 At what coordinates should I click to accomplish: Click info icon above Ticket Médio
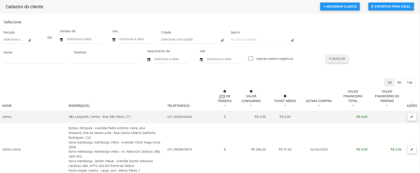click(x=285, y=96)
